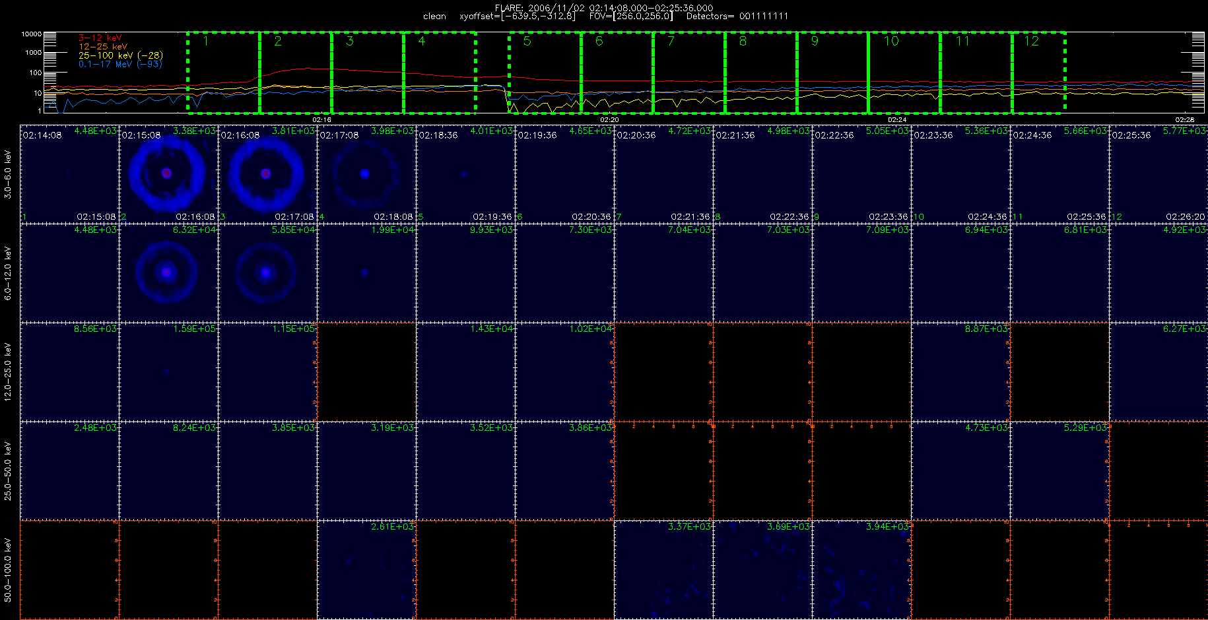1208x620 pixels.
Task: Click interval marker 11 in the lightcurve
Action: pyautogui.click(x=962, y=42)
